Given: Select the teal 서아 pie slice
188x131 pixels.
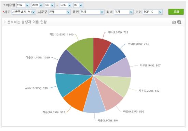Looking at the screenshot, I should click(68, 84).
